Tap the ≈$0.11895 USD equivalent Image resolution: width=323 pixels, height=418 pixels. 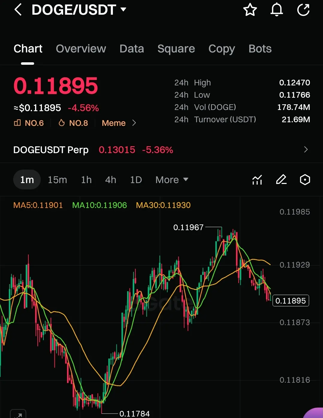pos(37,108)
